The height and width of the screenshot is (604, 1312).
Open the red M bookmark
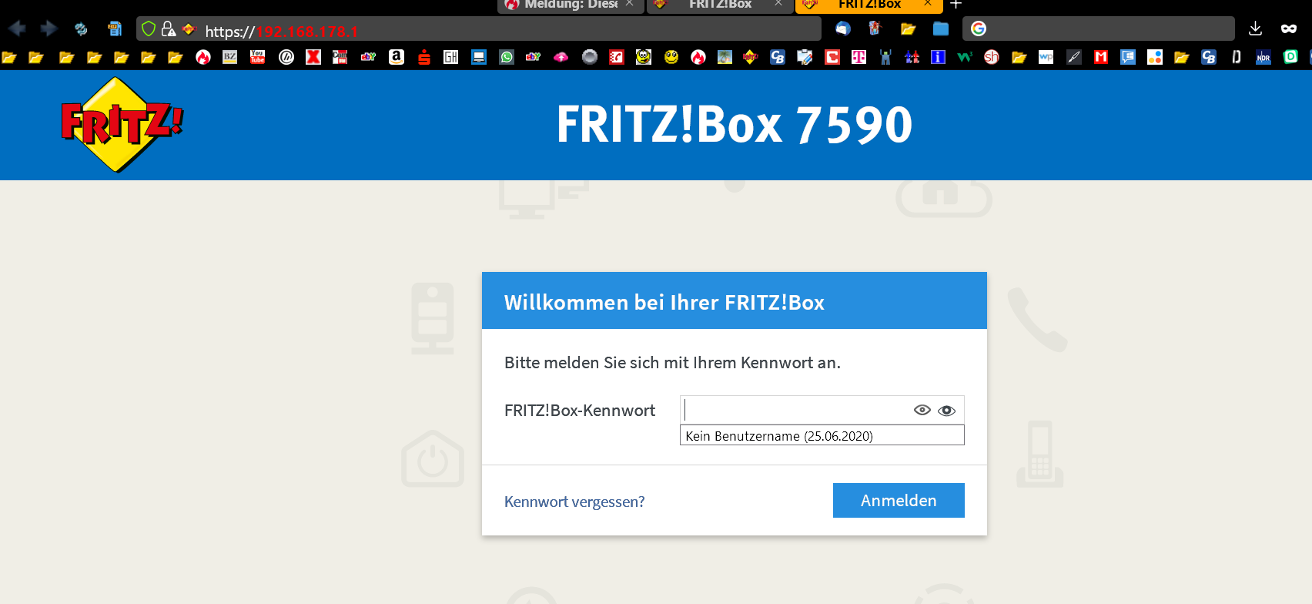(1101, 57)
